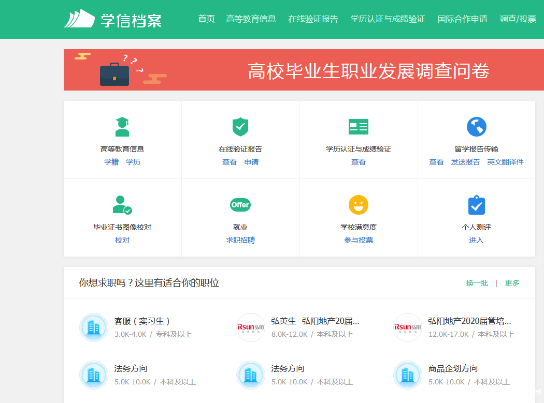Click the graduate icon for 高等教育信息
The image size is (544, 403).
pos(122,127)
